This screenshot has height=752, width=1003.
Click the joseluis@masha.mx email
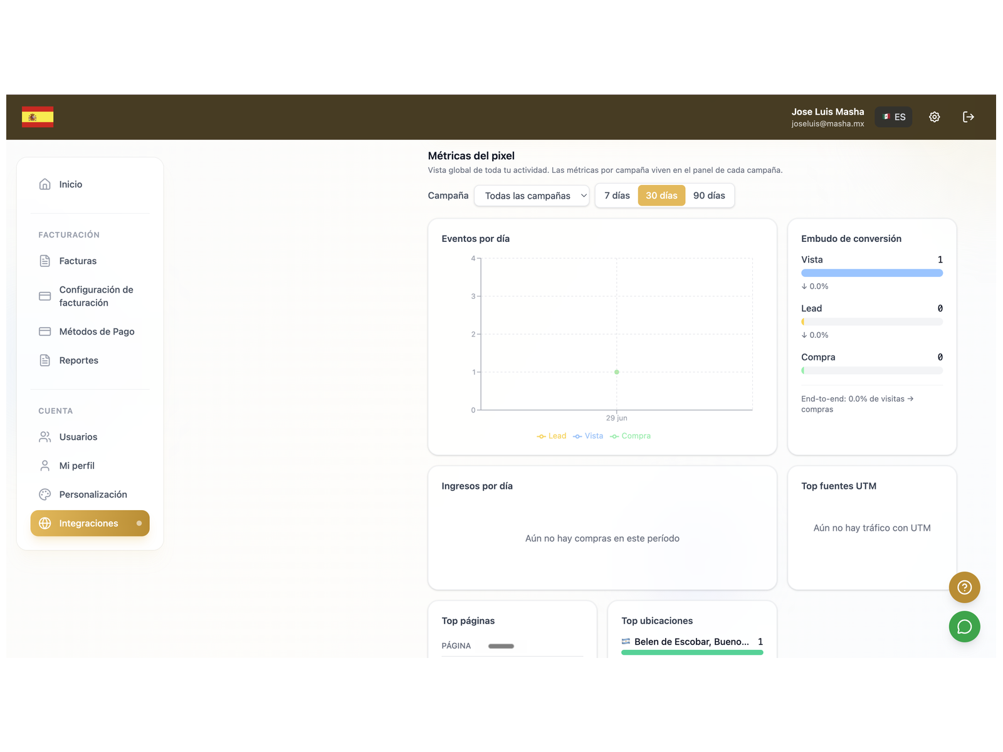827,124
